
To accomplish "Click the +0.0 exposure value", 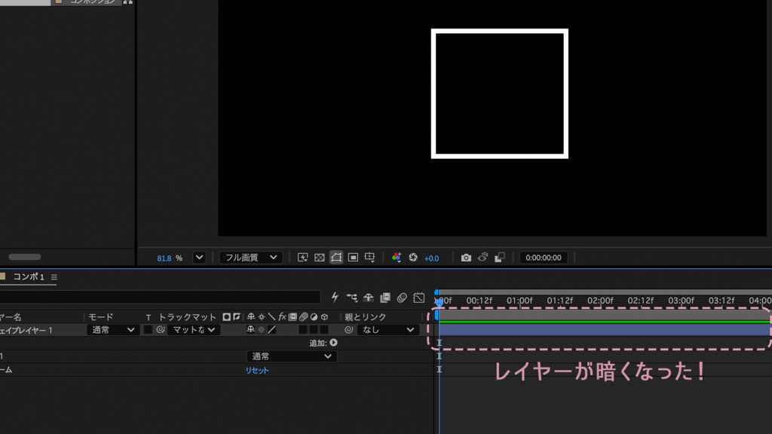I will tap(431, 258).
